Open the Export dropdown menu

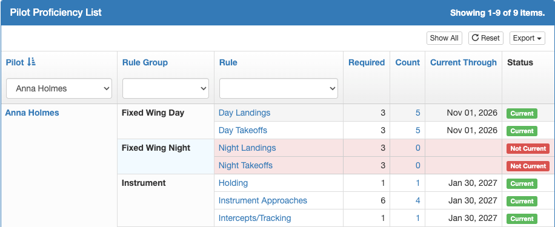[527, 38]
